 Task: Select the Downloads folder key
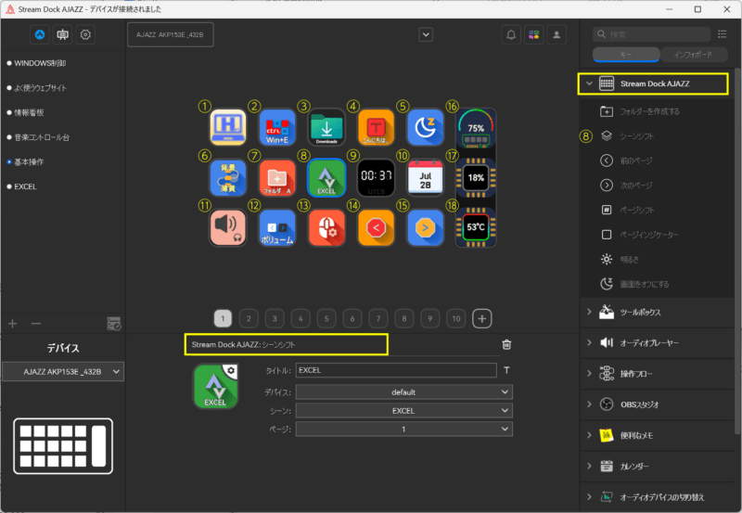(x=326, y=128)
